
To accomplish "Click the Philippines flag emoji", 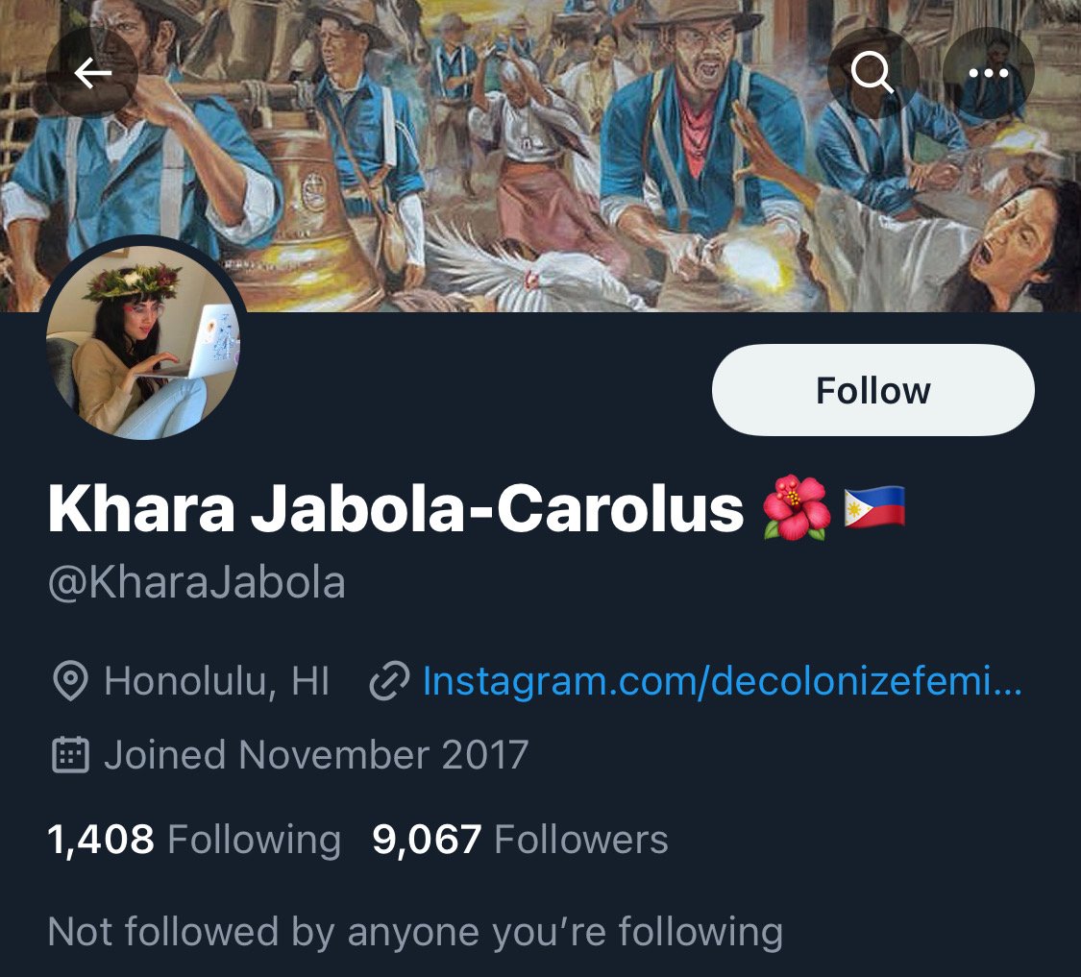I will pyautogui.click(x=874, y=507).
